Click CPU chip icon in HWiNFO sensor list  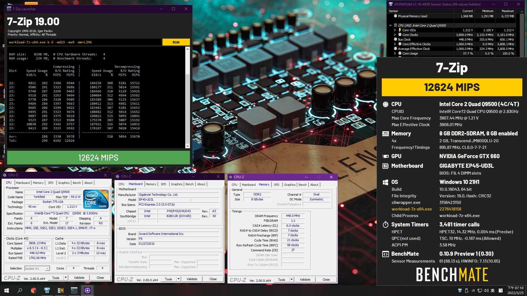click(396, 25)
